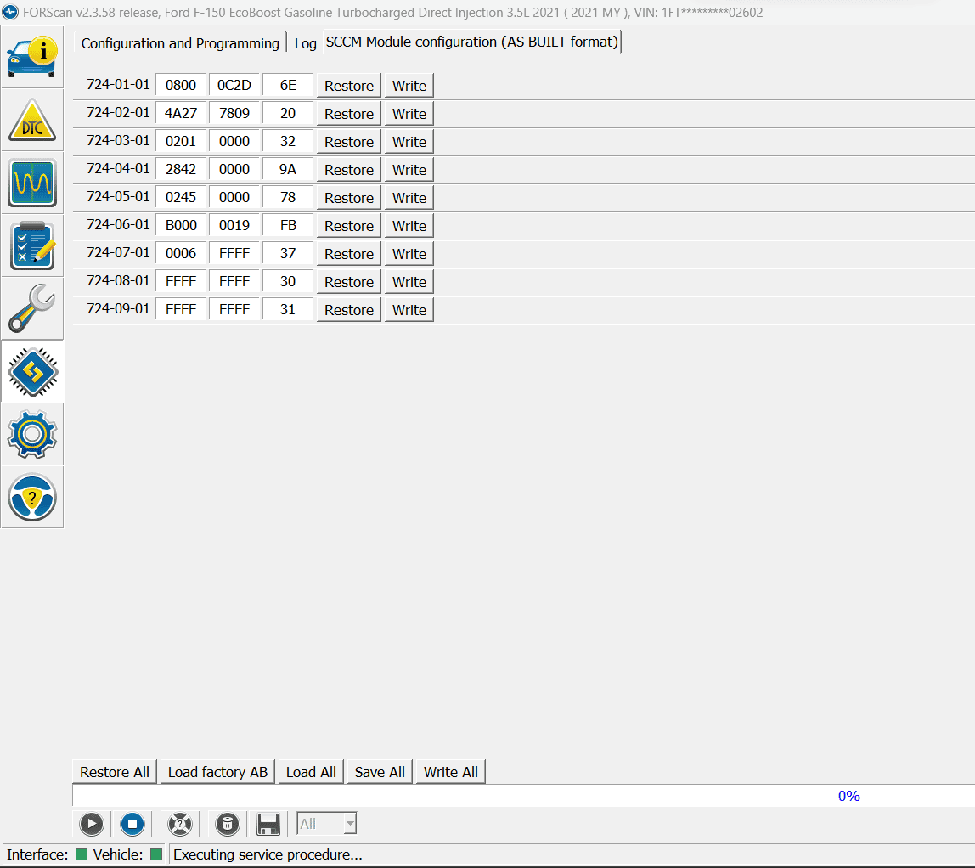This screenshot has width=975, height=868.
Task: Open the Tests checklist section icon
Action: pyautogui.click(x=32, y=245)
